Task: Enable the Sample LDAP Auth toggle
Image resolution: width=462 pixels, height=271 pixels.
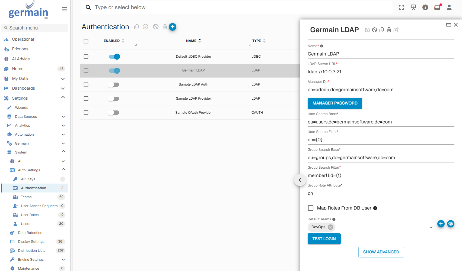Action: (x=114, y=85)
